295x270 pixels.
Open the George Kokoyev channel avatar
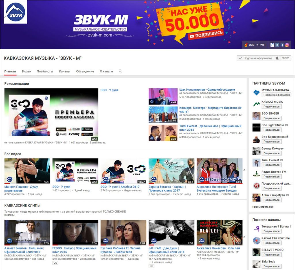[x=256, y=151]
